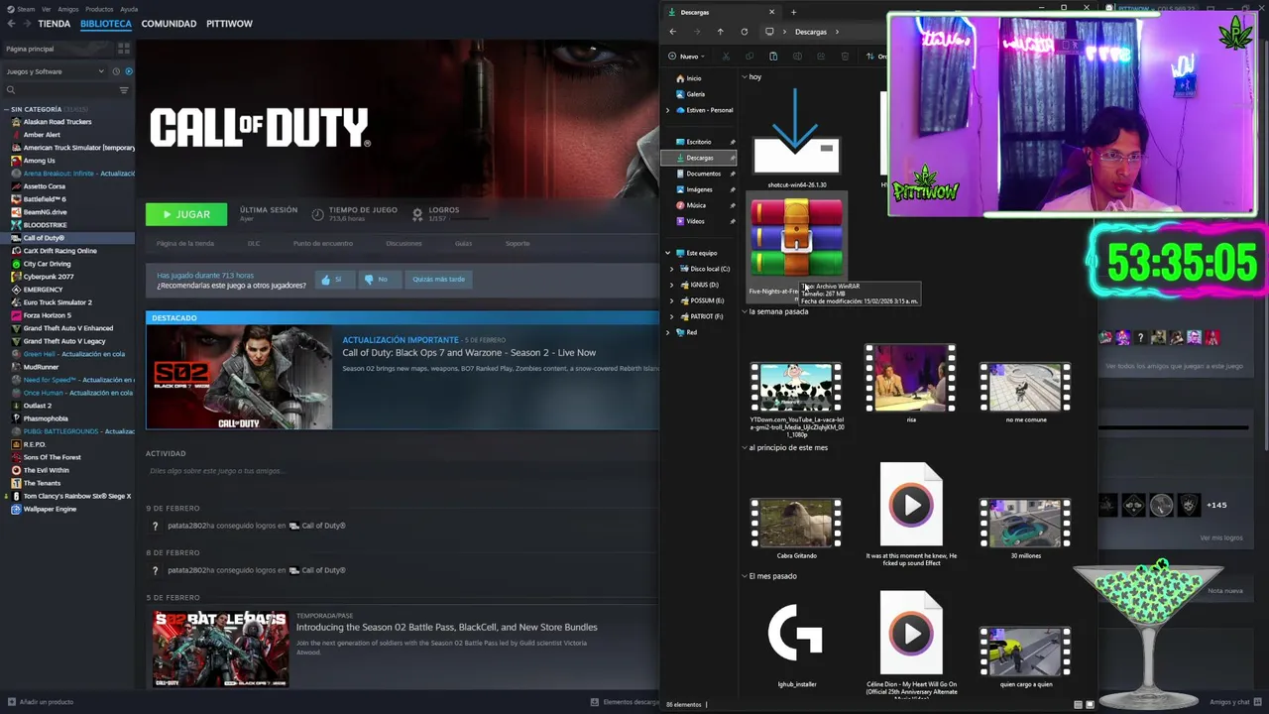This screenshot has height=714, width=1269.
Task: Refresh the Descargas folder in Explorer
Action: point(745,32)
